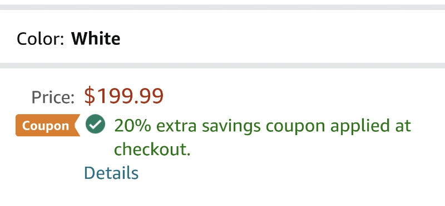Screen dimensions: 445x206
Task: Click the word checkout. in coupon message
Action: (152, 149)
